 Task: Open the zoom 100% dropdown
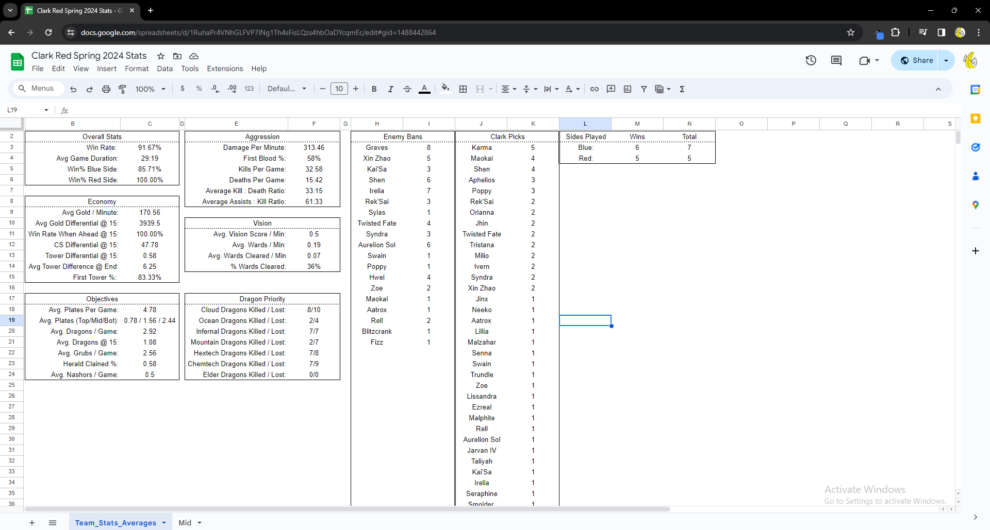click(150, 89)
